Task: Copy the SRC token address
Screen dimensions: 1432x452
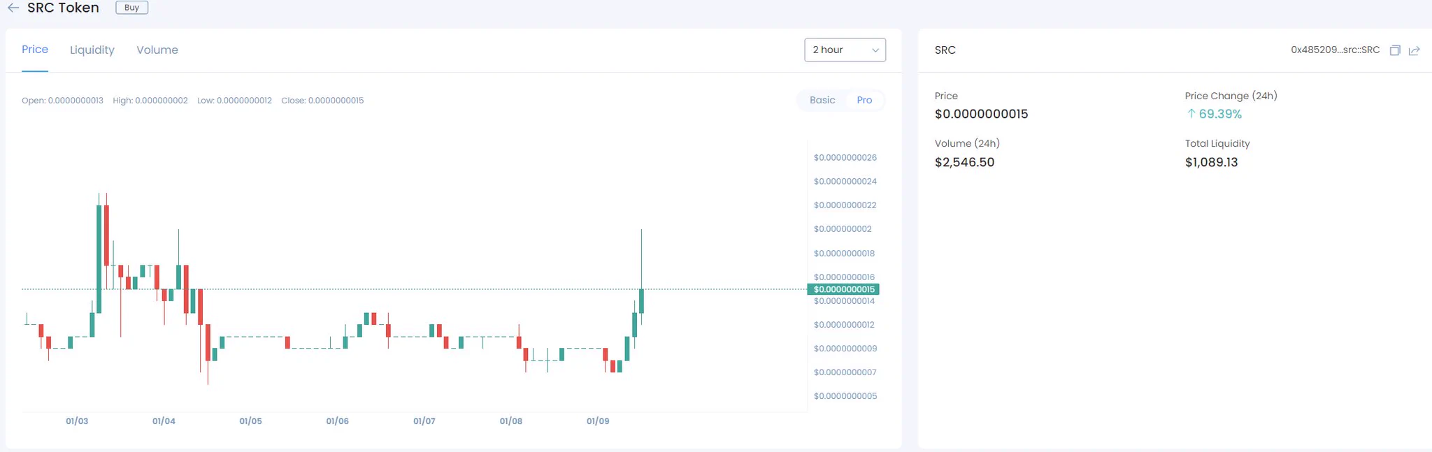Action: tap(1395, 50)
